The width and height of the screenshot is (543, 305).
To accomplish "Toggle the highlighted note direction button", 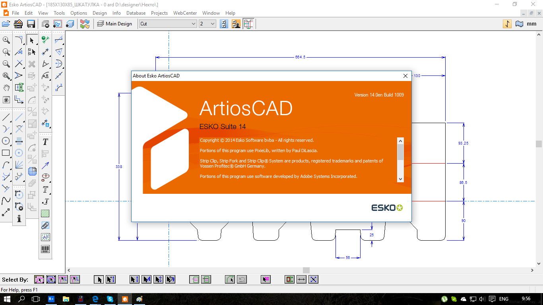I will pos(507,24).
